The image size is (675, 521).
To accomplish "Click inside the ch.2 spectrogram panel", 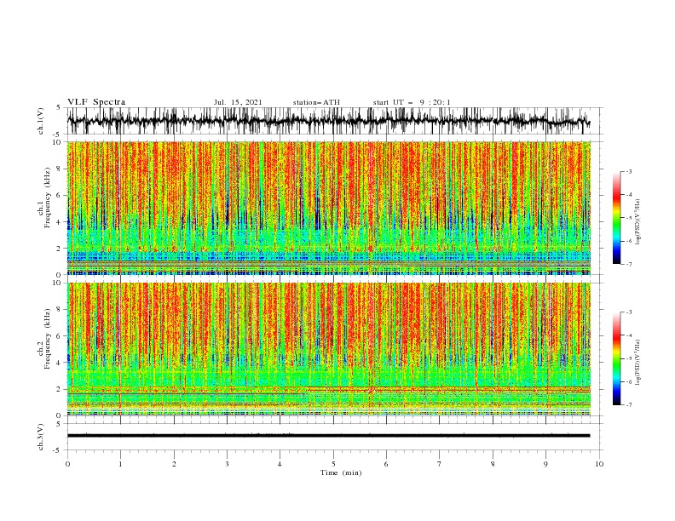I will 329,349.
